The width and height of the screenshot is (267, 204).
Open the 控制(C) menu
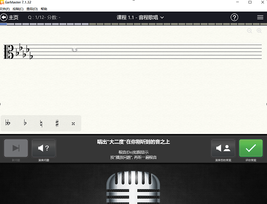[18, 9]
